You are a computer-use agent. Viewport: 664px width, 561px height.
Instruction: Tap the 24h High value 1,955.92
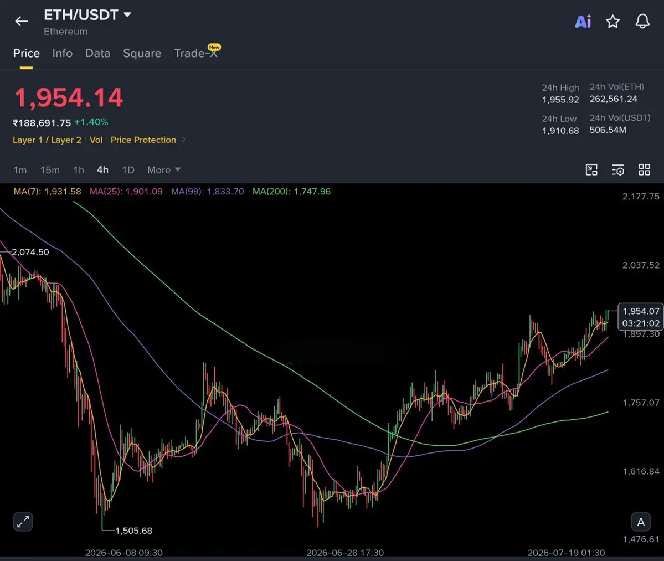(560, 100)
